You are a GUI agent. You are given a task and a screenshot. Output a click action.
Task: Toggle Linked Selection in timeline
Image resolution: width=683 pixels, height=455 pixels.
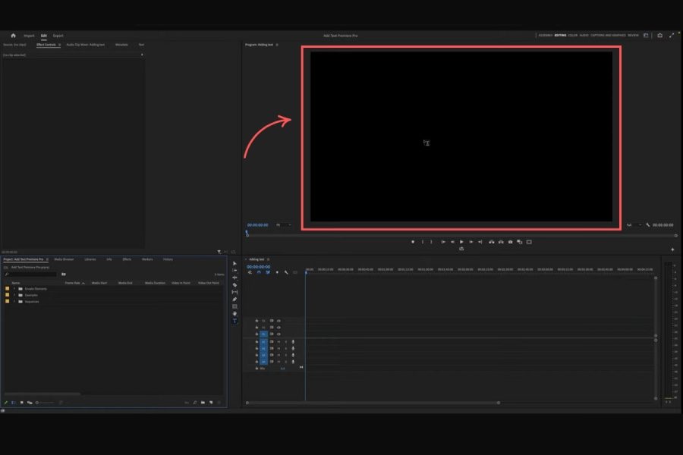(x=268, y=272)
